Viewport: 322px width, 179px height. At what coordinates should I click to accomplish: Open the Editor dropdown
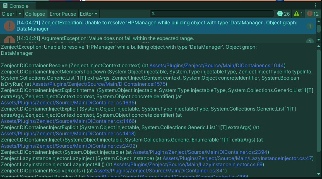click(x=89, y=14)
